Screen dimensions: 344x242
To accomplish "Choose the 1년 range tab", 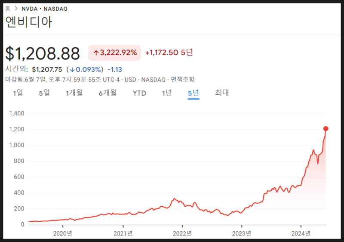I will coord(167,93).
